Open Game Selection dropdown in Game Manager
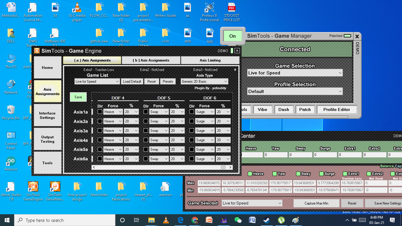The height and width of the screenshot is (226, 402). (x=295, y=73)
